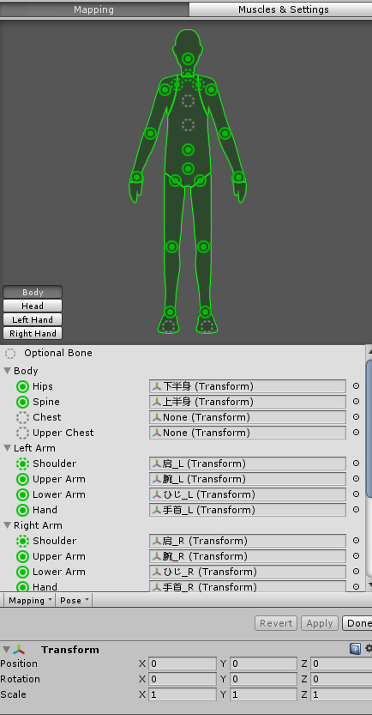The height and width of the screenshot is (715, 372).
Task: Open object picker for Upper Chest bone
Action: point(356,433)
